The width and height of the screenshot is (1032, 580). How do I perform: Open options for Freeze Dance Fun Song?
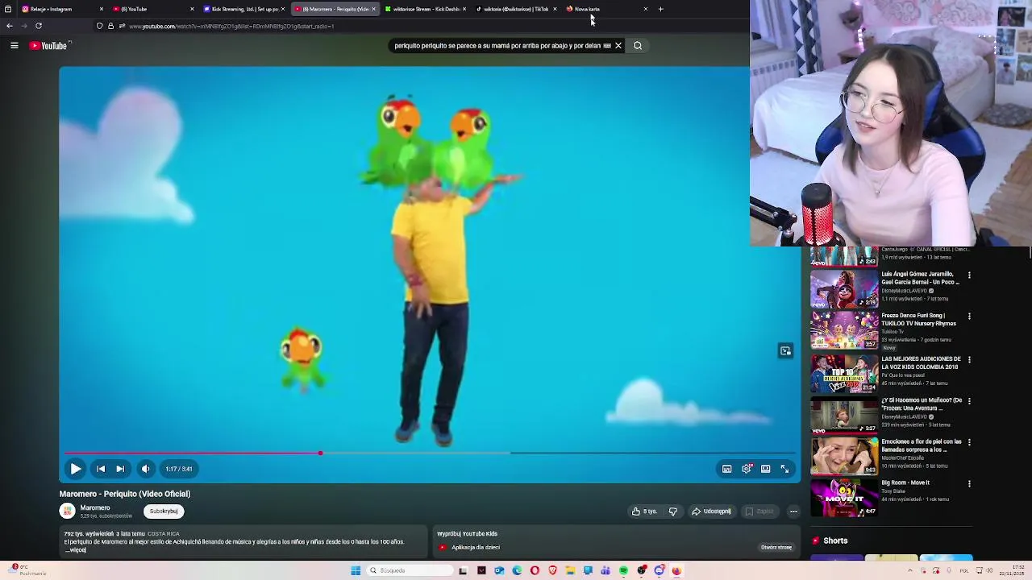969,317
